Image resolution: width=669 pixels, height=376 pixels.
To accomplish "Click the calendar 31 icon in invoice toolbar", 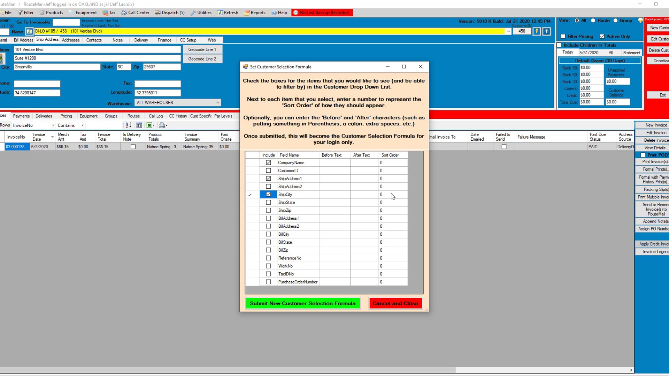I will pyautogui.click(x=139, y=125).
